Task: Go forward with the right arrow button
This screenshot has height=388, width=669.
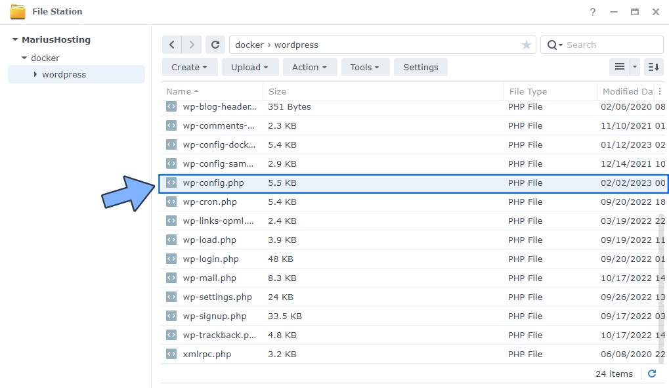Action: click(192, 45)
